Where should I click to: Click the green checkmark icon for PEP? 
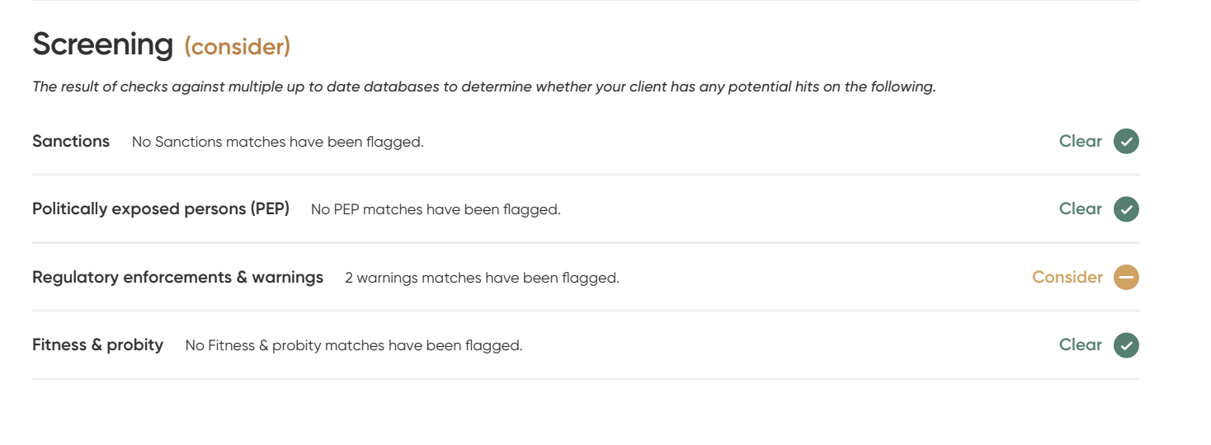(1126, 209)
